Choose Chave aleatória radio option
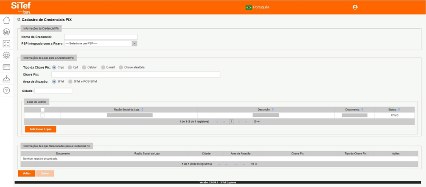The height and width of the screenshot is (187, 426). [x=121, y=67]
